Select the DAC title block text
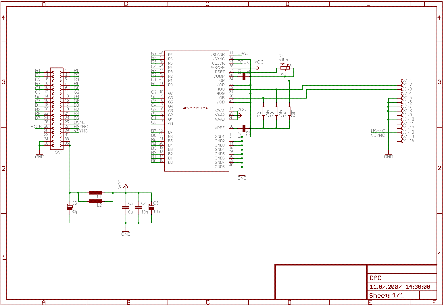Image resolution: width=444 pixels, height=306 pixels. point(375,278)
